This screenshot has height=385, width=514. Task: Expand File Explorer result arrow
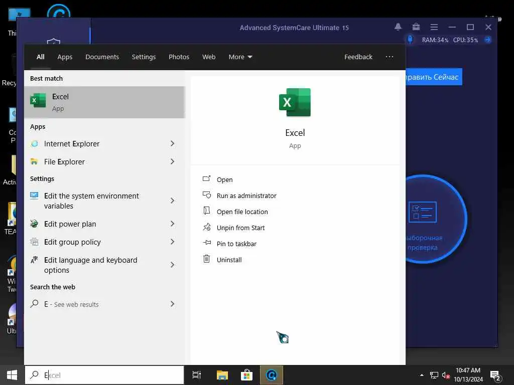173,162
